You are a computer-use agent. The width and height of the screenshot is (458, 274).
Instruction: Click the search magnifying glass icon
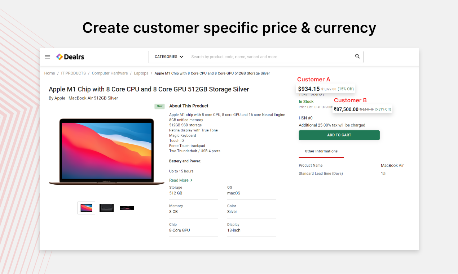tap(357, 57)
